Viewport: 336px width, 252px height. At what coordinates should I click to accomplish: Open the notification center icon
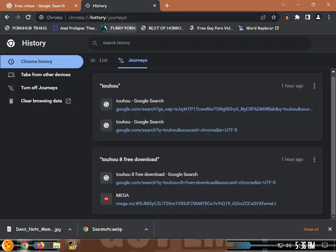[x=325, y=245]
